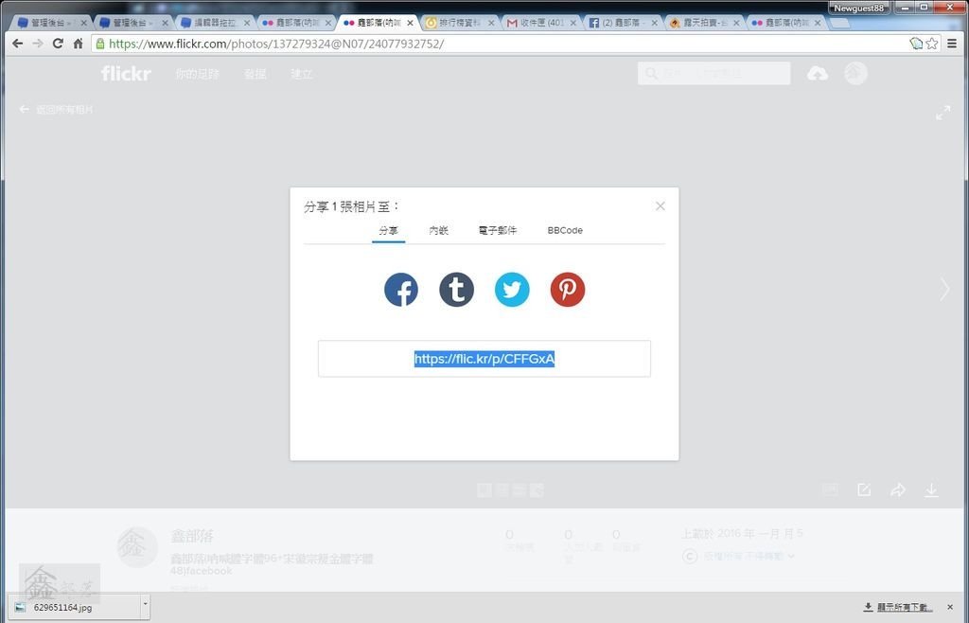
Task: Switch to the BBCode tab
Action: [x=565, y=230]
